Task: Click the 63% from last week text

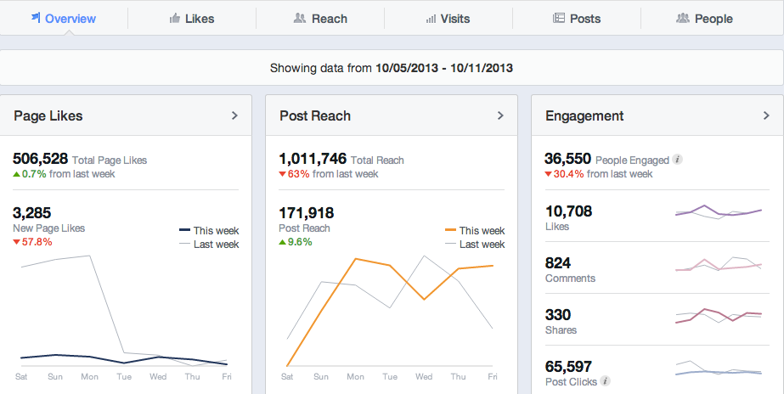Action: [329, 174]
